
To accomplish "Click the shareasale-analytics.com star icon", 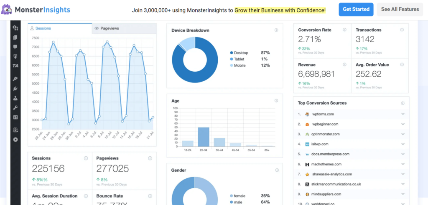I will point(307,174).
